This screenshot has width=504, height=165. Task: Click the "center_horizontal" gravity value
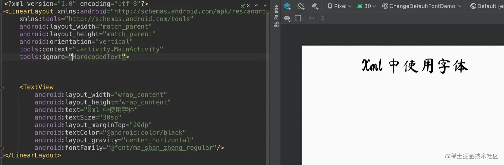point(158,140)
